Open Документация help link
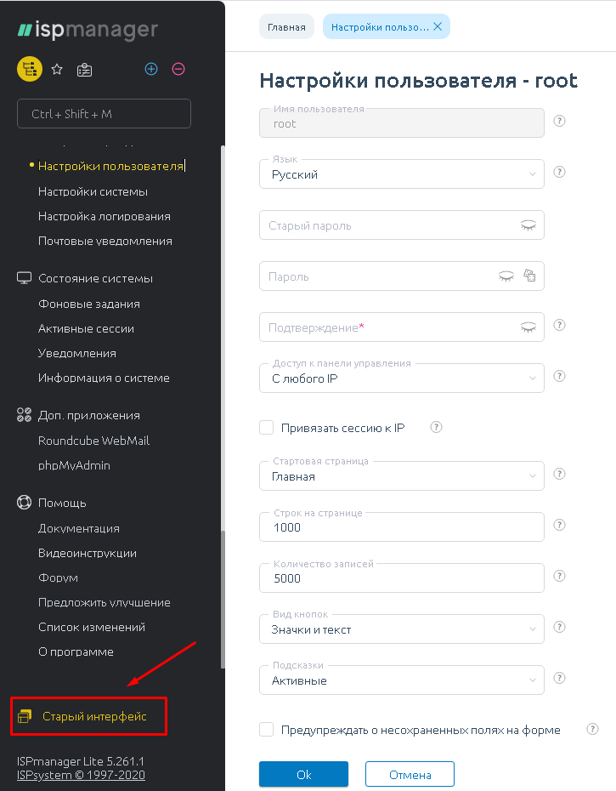 pyautogui.click(x=79, y=528)
